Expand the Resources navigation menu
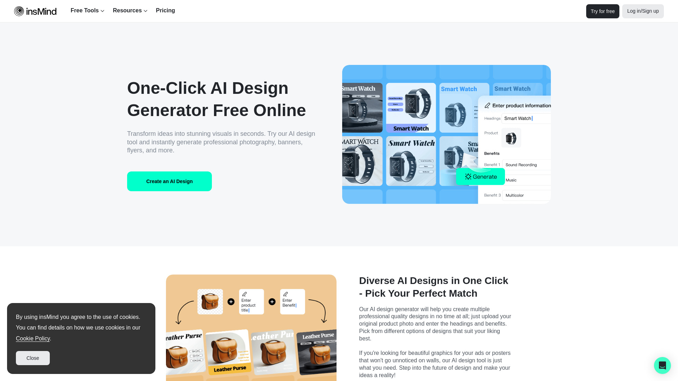Screen dimensions: 678x381 pos(130,10)
